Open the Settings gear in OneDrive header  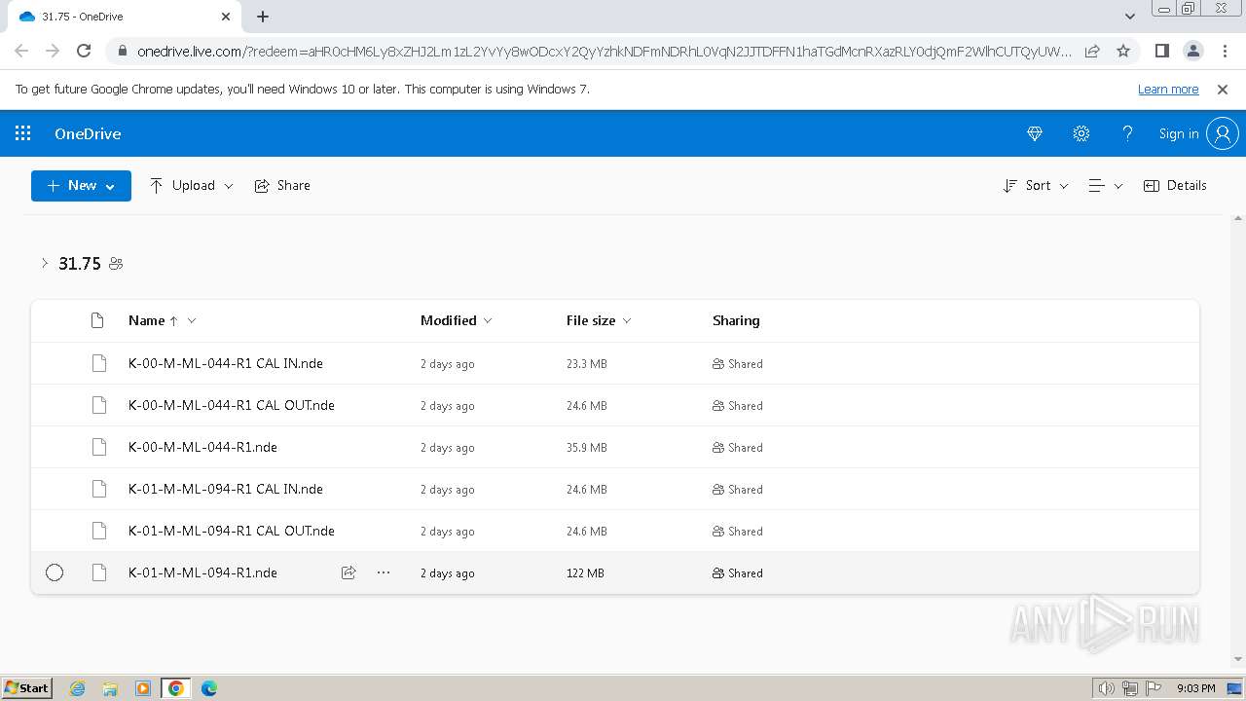pyautogui.click(x=1081, y=133)
